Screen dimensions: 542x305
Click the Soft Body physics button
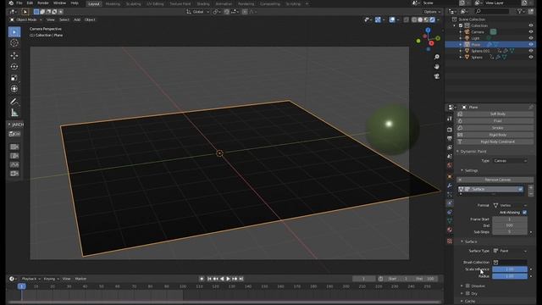(x=495, y=114)
